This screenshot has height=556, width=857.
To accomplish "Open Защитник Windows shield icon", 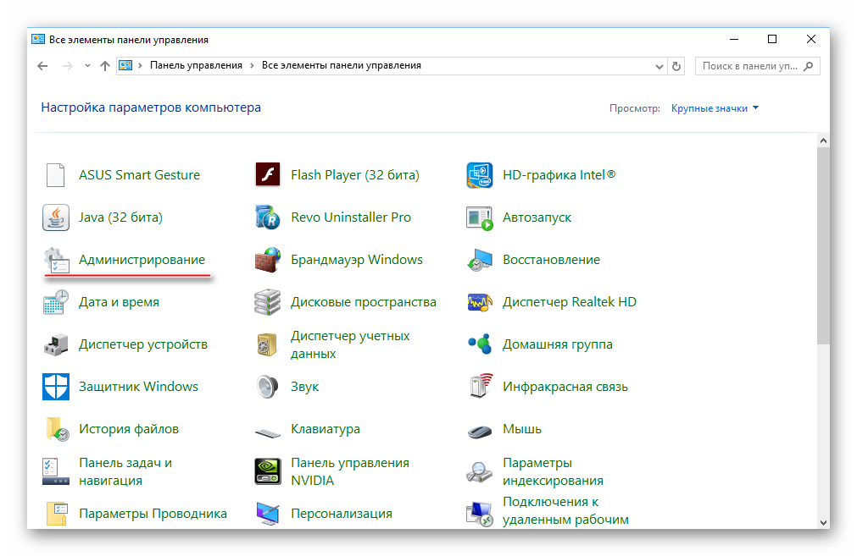I will 56,387.
